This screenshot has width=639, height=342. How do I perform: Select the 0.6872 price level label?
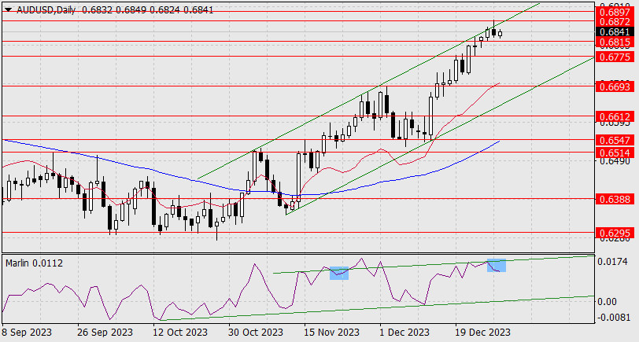[615, 21]
